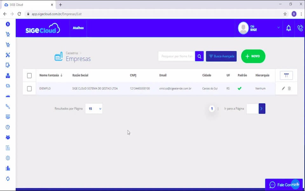
Task: Open the settings gear in the sidebar
Action: [8, 158]
